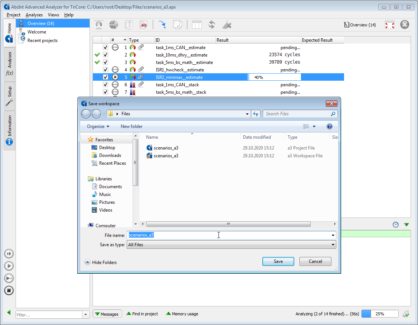Click the 40% progress bar in ISR2 row

click(x=274, y=77)
